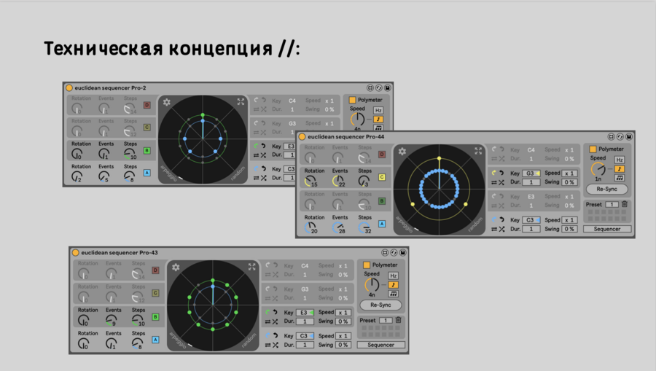Click yellow forward-direction arrow in Pro-44 G3 row
The image size is (656, 371).
(493, 173)
